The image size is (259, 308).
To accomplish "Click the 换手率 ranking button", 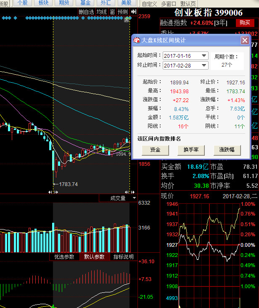I will click(191, 150).
